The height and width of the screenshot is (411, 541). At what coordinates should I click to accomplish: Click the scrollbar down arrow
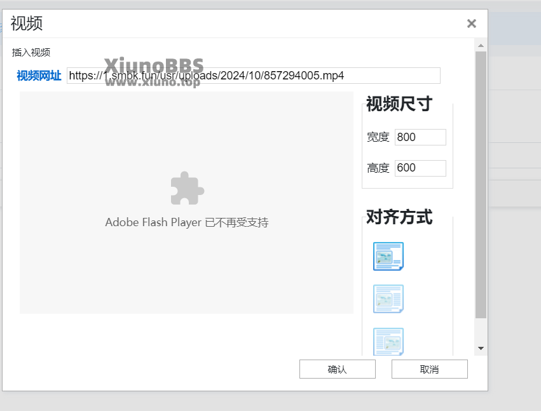click(x=481, y=348)
